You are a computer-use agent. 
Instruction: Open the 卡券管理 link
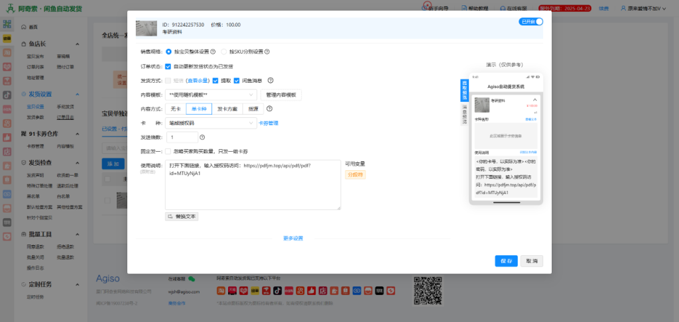[268, 123]
